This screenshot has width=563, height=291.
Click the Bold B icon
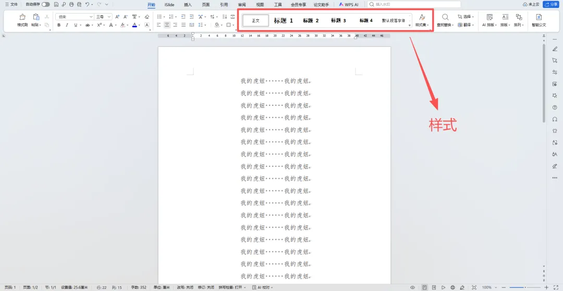[59, 25]
